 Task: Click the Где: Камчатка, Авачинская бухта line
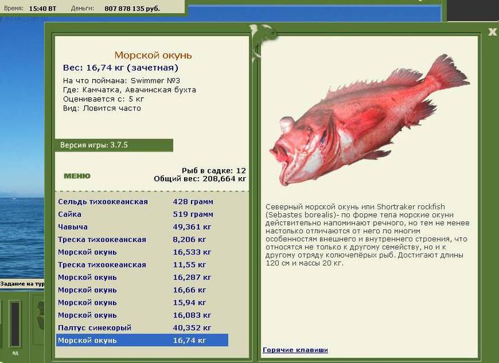[130, 90]
